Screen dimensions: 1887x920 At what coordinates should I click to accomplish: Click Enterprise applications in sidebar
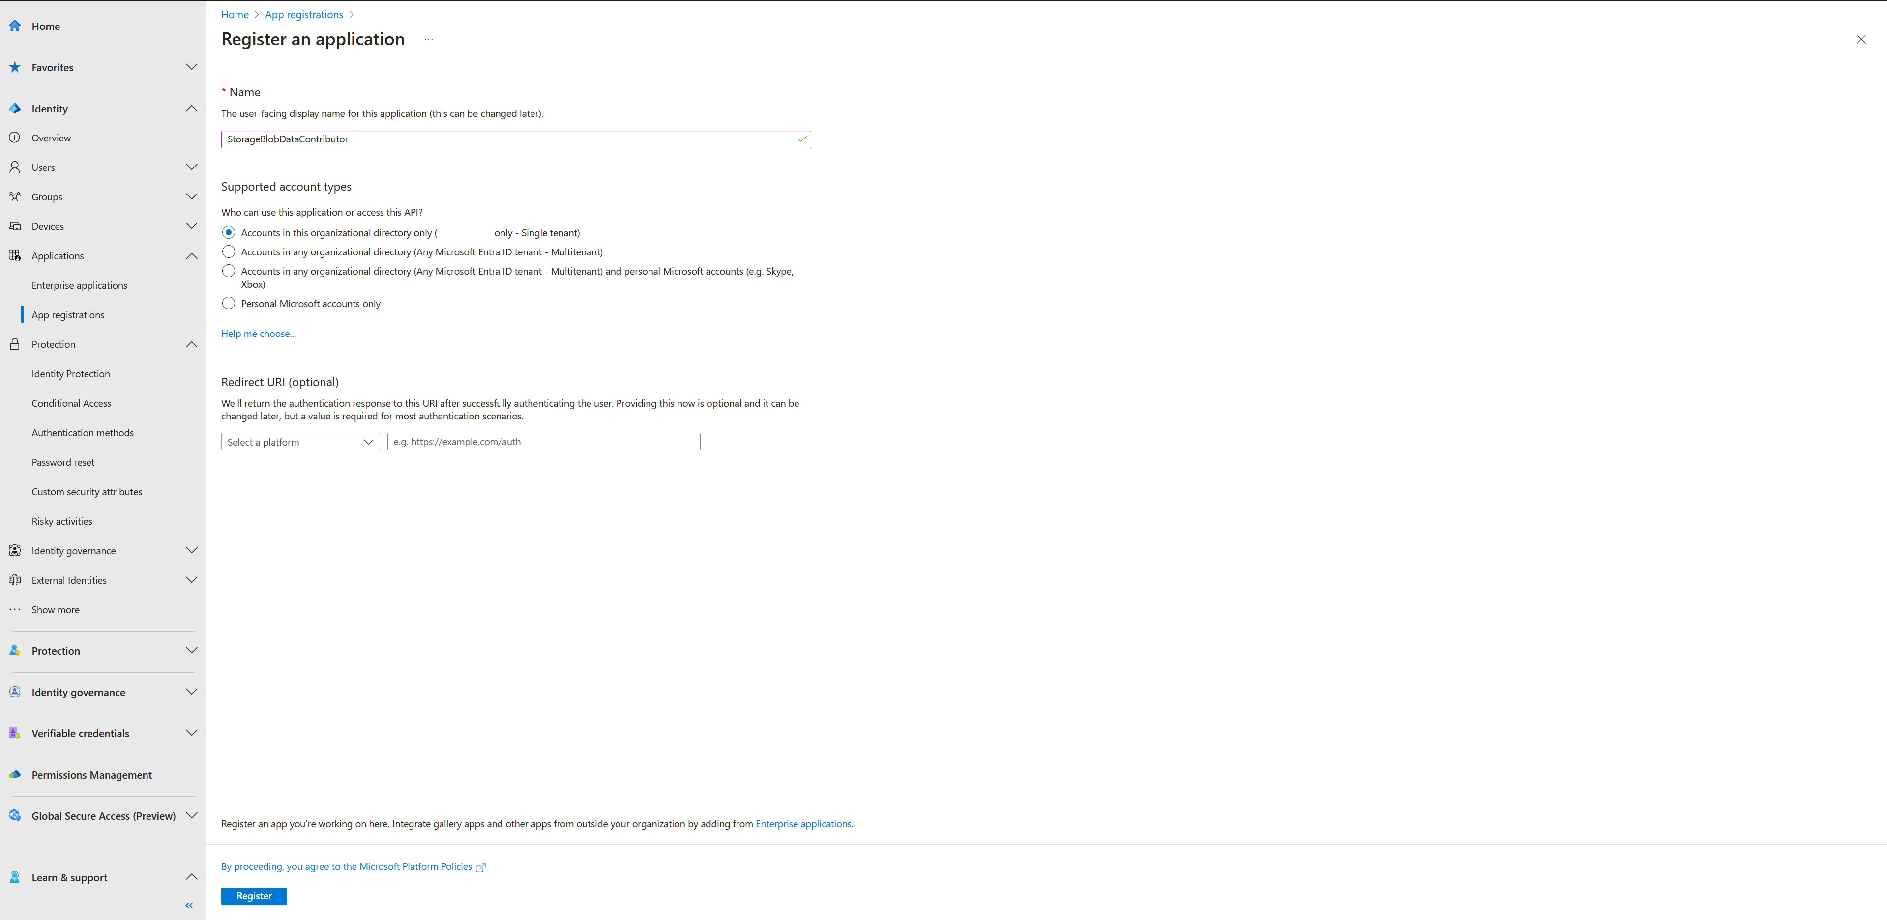pos(81,285)
